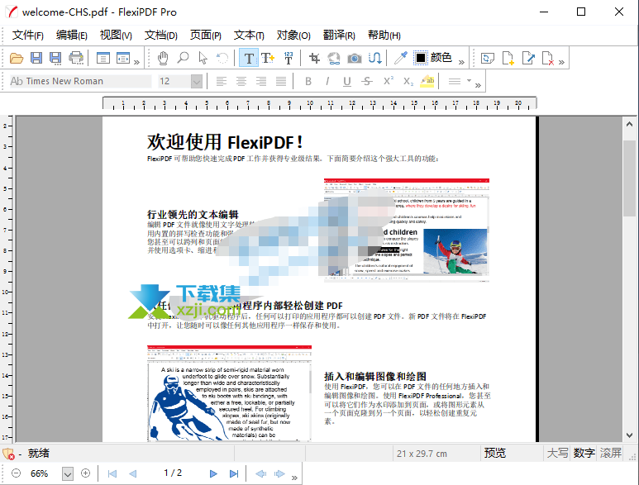Expand the formatting toolbar overflow chevron
This screenshot has height=485, width=639.
coord(478,85)
